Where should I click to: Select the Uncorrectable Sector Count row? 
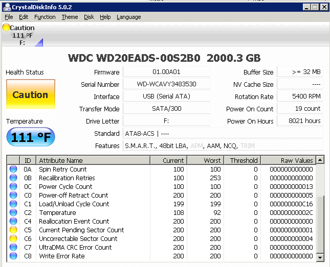pyautogui.click(x=162, y=238)
